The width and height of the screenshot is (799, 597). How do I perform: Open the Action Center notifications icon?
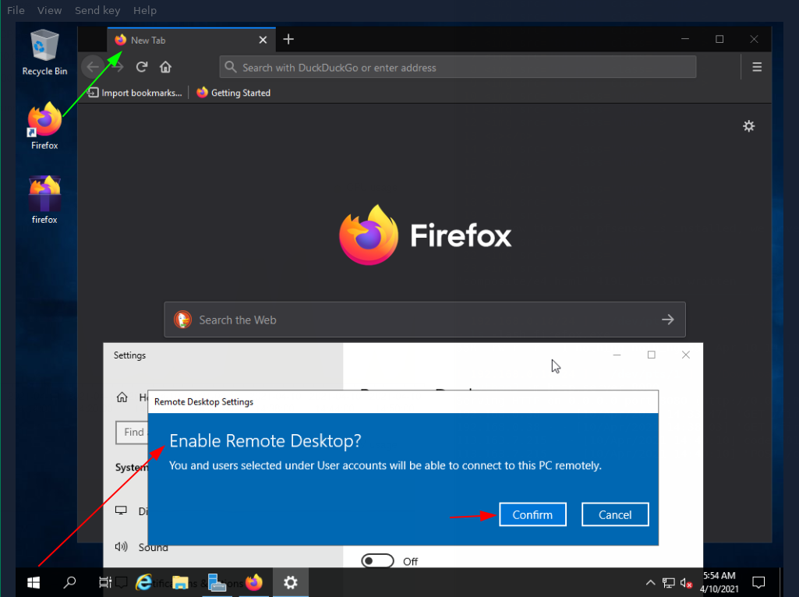point(758,582)
